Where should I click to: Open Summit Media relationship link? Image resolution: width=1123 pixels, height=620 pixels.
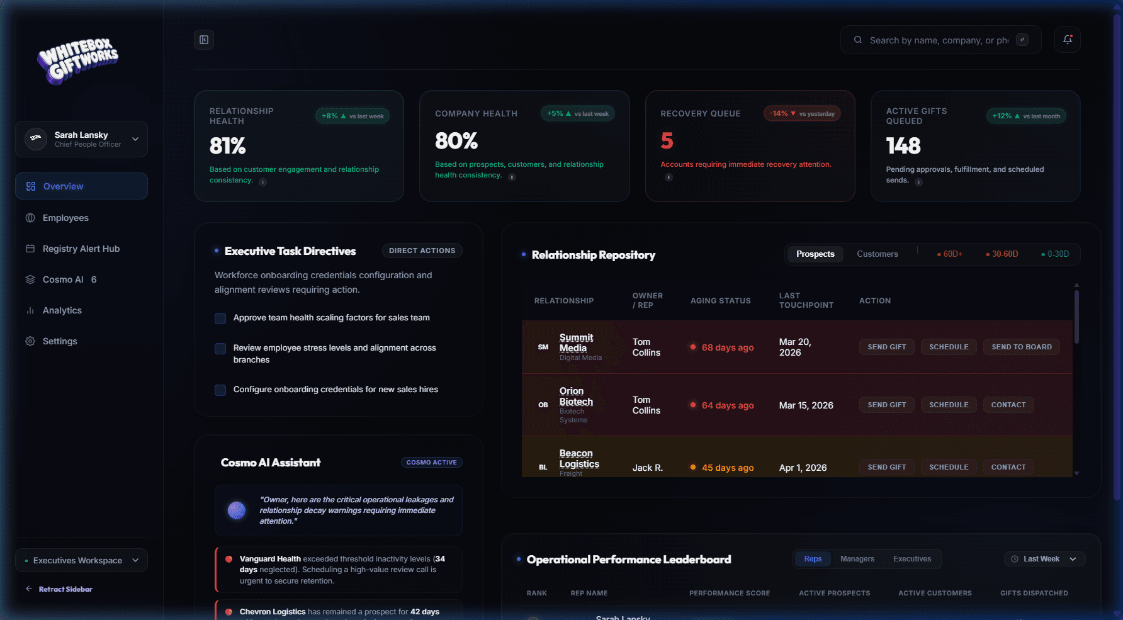[x=577, y=342]
